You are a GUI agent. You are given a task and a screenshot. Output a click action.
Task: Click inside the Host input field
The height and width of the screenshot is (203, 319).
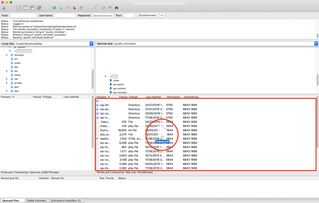tap(23, 15)
